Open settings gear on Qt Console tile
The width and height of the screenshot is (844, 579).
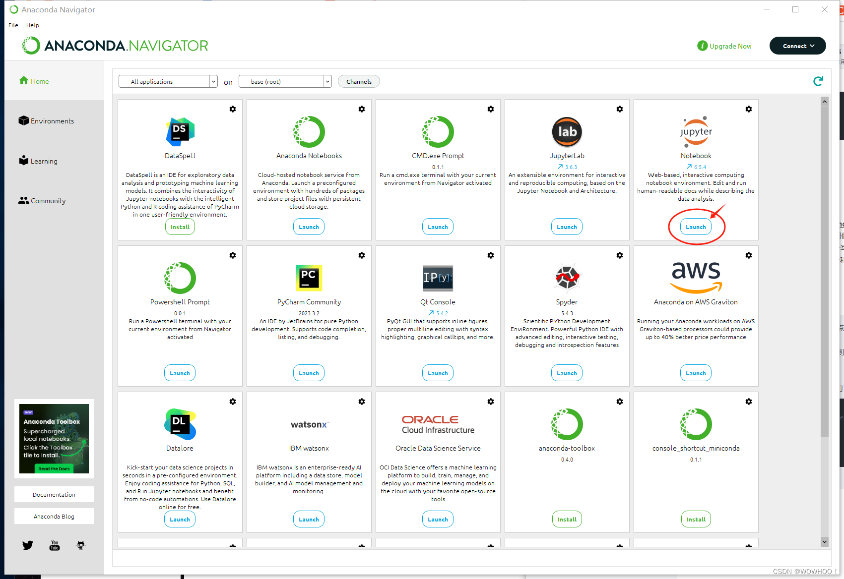[x=491, y=255]
